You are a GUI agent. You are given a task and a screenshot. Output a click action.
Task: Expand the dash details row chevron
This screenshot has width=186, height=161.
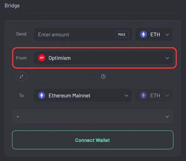(167, 117)
